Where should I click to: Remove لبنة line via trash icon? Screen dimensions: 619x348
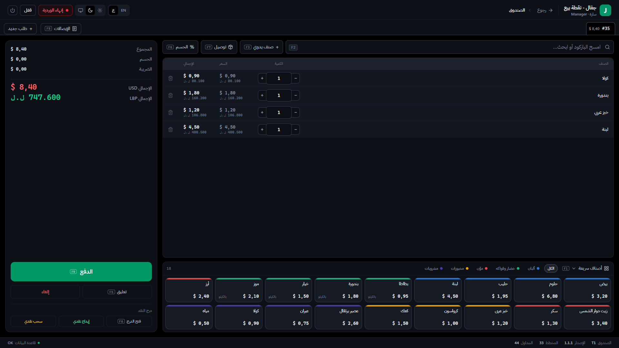(171, 130)
